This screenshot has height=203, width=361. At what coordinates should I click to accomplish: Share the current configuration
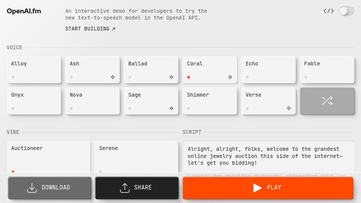coord(137,188)
